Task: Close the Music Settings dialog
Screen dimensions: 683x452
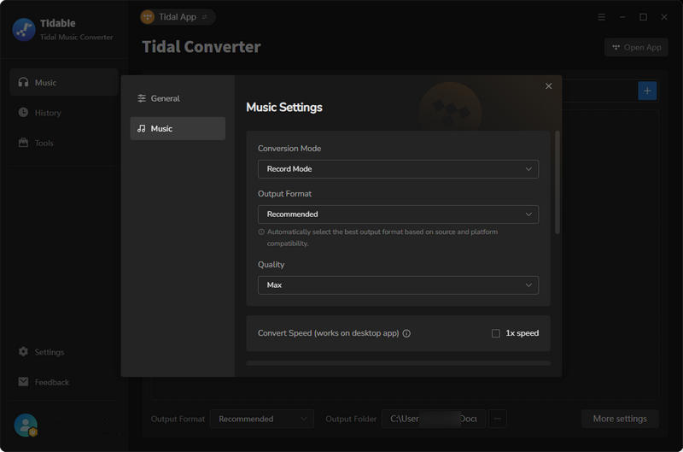Action: [x=548, y=86]
